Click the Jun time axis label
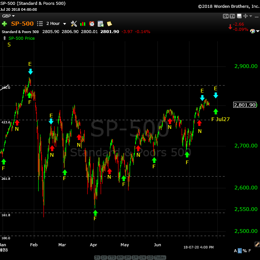This screenshot has width=260, height=260. (157, 245)
